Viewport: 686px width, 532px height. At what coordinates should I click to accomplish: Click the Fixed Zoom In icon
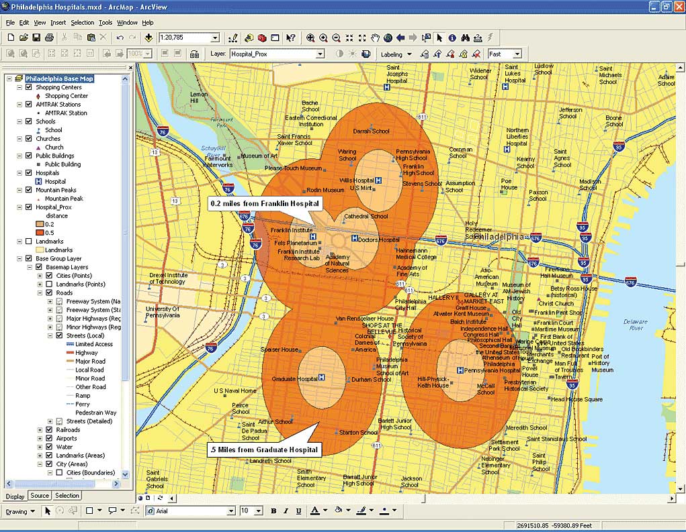349,38
